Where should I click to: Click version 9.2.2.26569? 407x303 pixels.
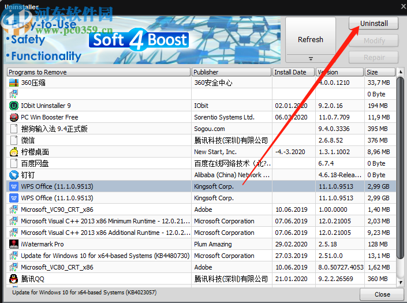point(335,279)
